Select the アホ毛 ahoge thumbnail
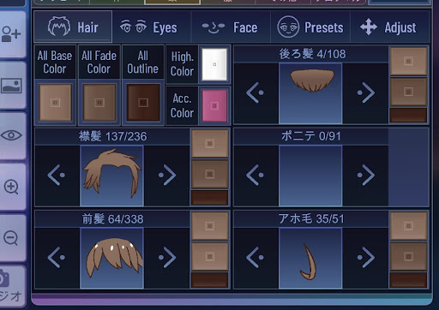Viewport: 439px width, 310px height. pos(310,258)
